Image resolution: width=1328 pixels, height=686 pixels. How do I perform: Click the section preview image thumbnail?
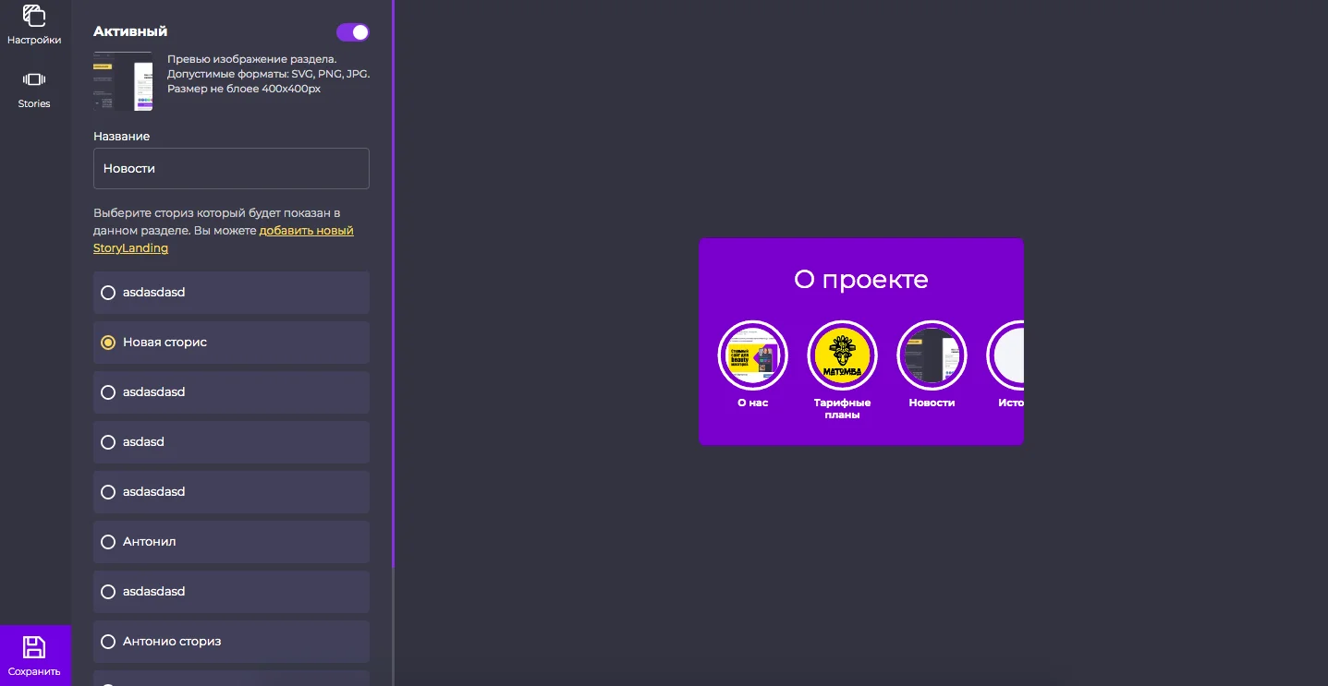pos(123,81)
